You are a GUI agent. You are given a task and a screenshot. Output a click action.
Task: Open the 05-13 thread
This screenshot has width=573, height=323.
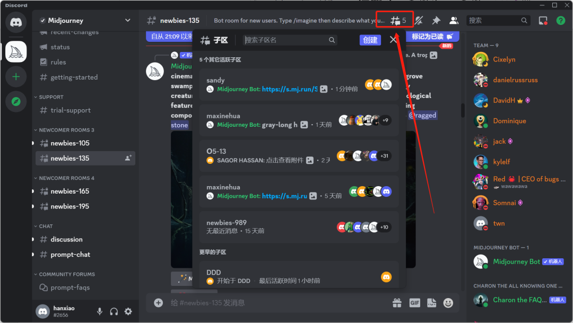(299, 156)
